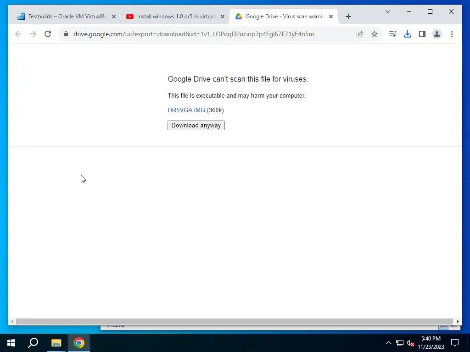This screenshot has height=352, width=470.
Task: Minimize the Chrome window
Action: tap(409, 11)
